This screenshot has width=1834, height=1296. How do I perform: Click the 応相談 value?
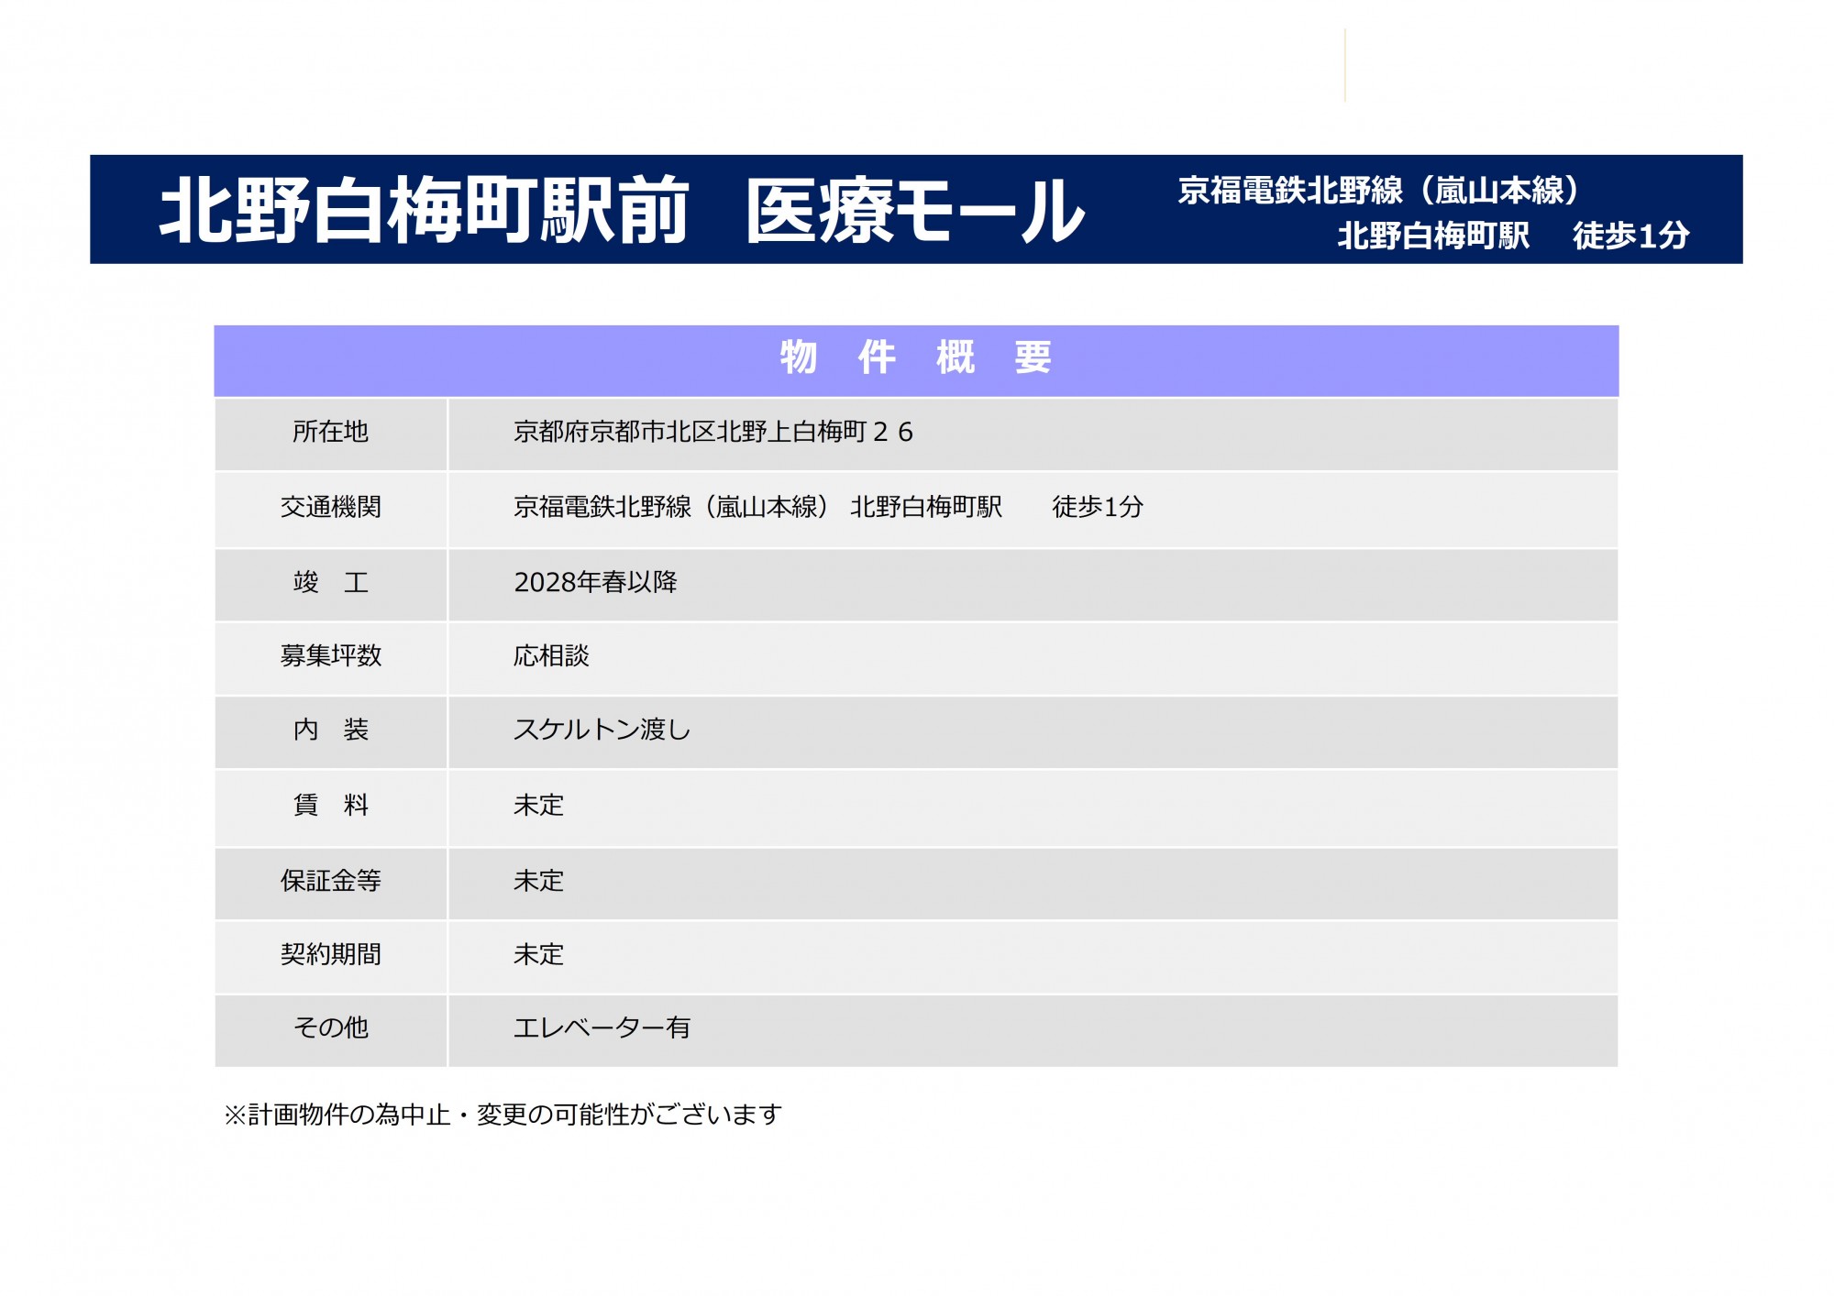pos(551,655)
